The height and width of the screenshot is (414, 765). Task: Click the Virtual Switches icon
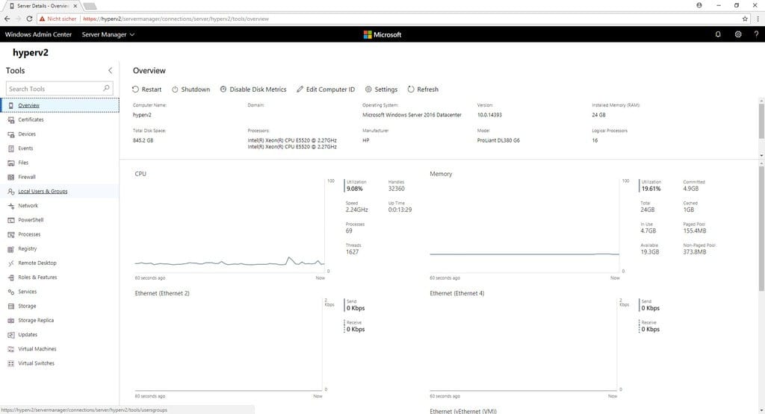[x=10, y=364]
